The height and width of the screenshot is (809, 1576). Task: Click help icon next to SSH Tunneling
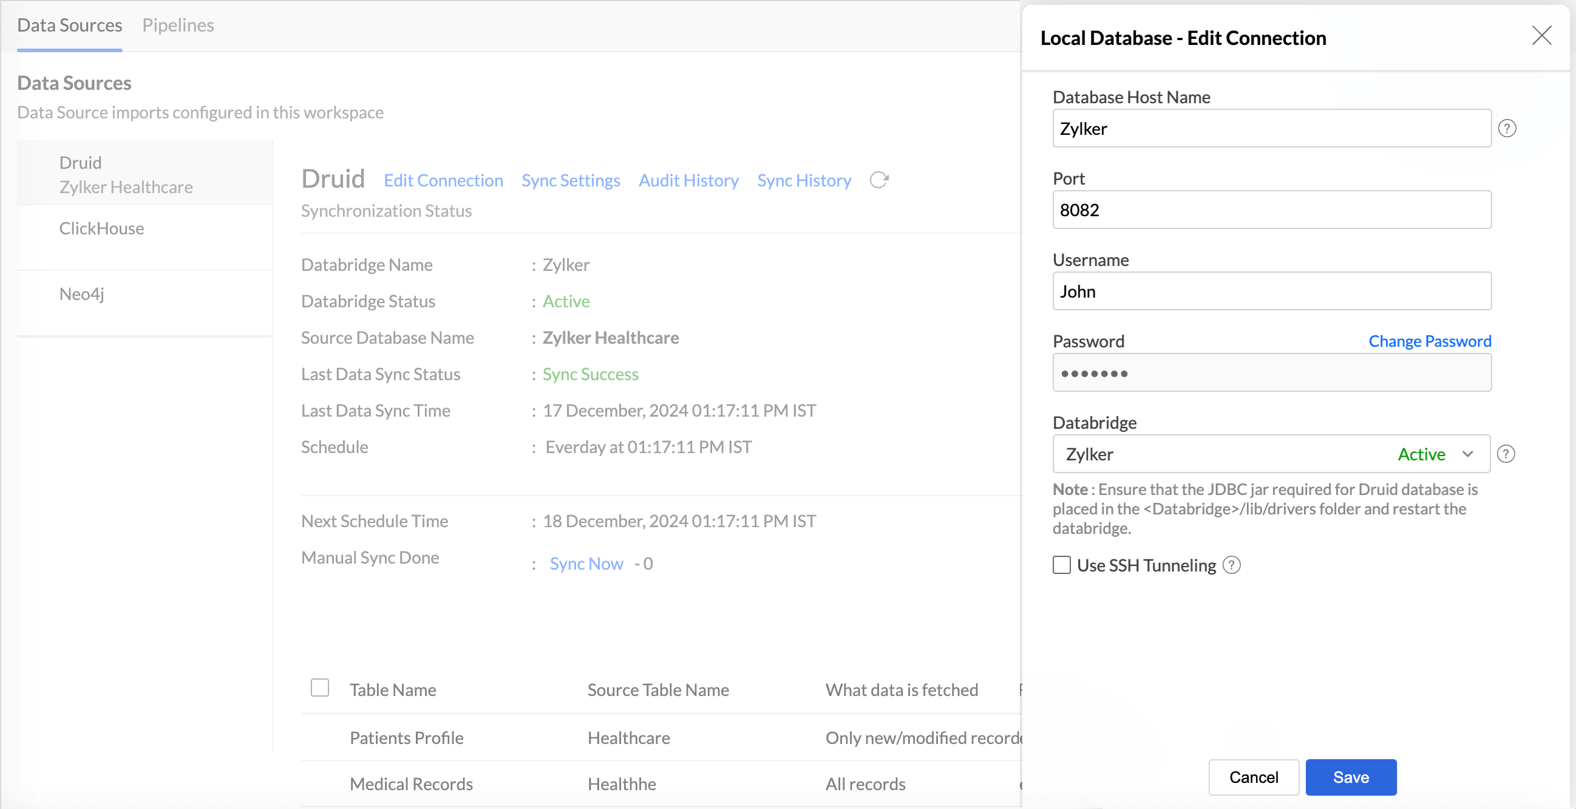point(1231,565)
